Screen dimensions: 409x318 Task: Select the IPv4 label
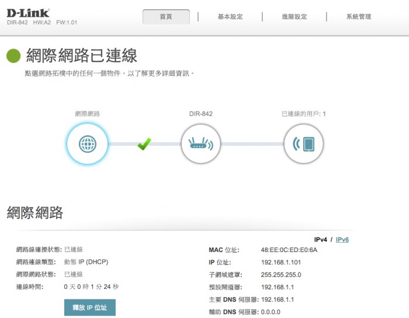pyautogui.click(x=321, y=240)
